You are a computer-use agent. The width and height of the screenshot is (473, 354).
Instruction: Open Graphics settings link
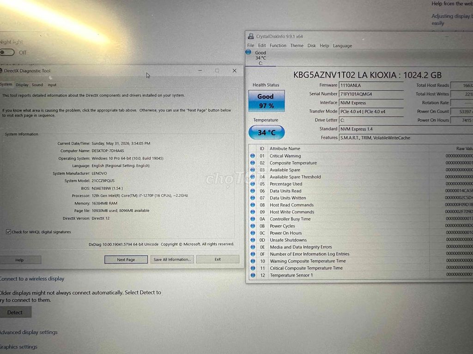(x=18, y=347)
